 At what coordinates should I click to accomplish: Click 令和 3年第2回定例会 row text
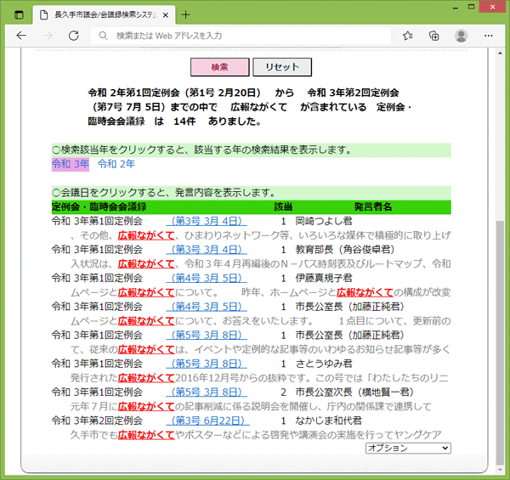point(97,421)
